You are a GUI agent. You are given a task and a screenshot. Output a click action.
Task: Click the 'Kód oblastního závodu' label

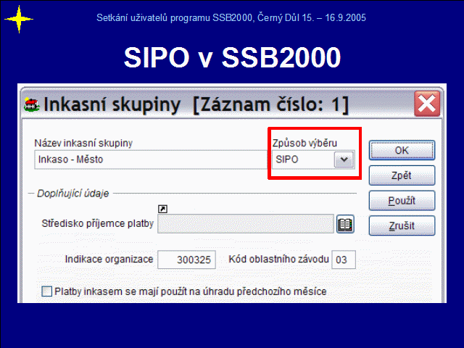(278, 260)
